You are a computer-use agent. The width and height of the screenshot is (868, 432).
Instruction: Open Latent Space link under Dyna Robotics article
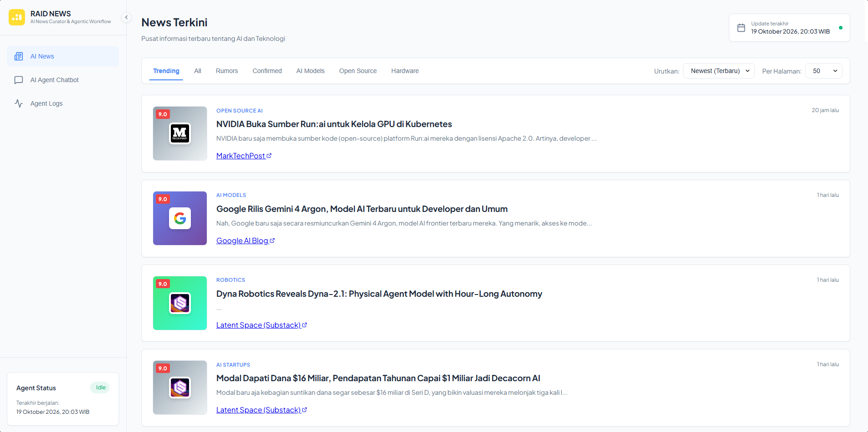[262, 325]
